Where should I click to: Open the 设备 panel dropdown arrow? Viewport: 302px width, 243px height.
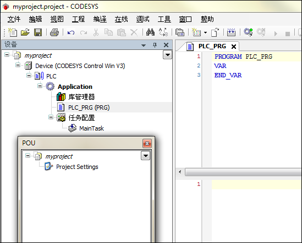tap(144, 46)
